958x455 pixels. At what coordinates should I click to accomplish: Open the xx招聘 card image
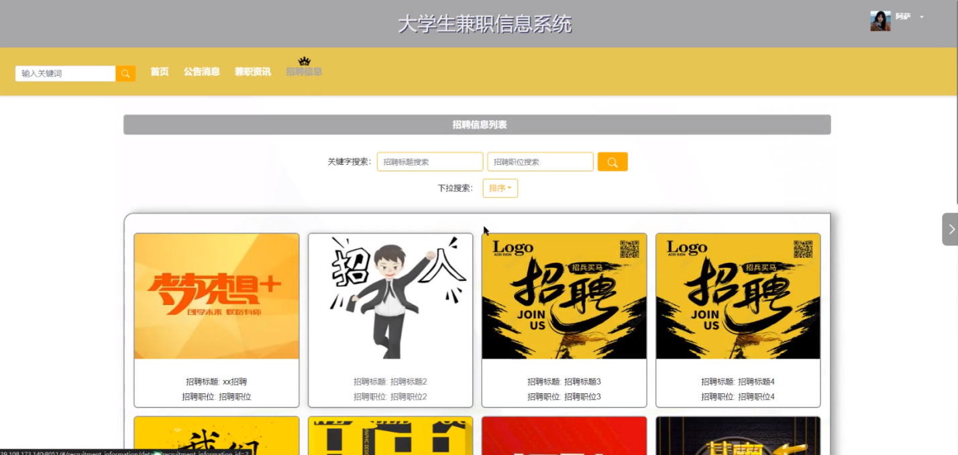(217, 296)
